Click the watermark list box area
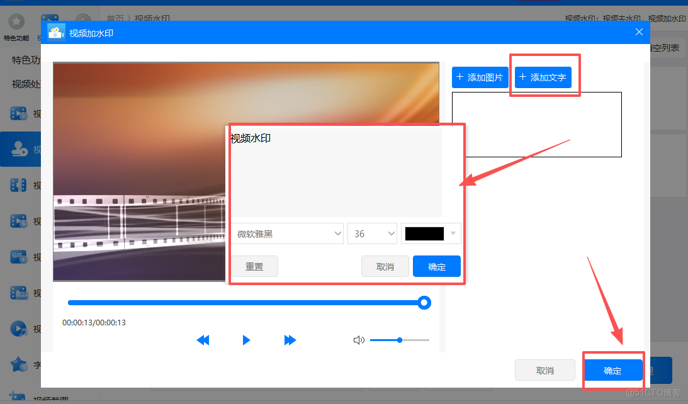The width and height of the screenshot is (688, 404). click(537, 124)
